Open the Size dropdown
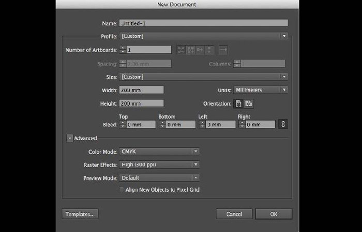The image size is (362, 232). click(x=203, y=77)
